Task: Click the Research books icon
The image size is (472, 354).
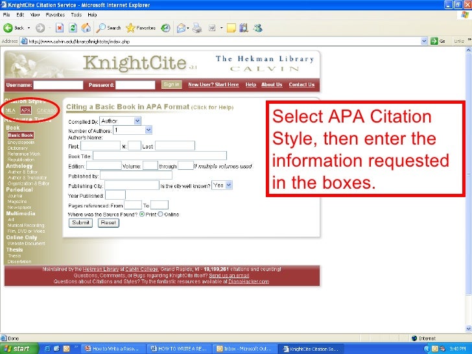Action: 244,28
